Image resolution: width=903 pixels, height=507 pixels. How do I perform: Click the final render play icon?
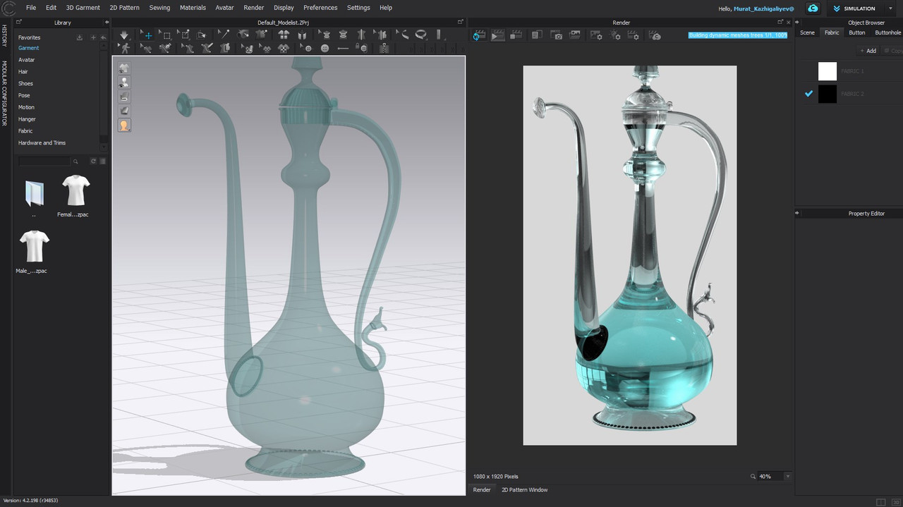point(498,35)
